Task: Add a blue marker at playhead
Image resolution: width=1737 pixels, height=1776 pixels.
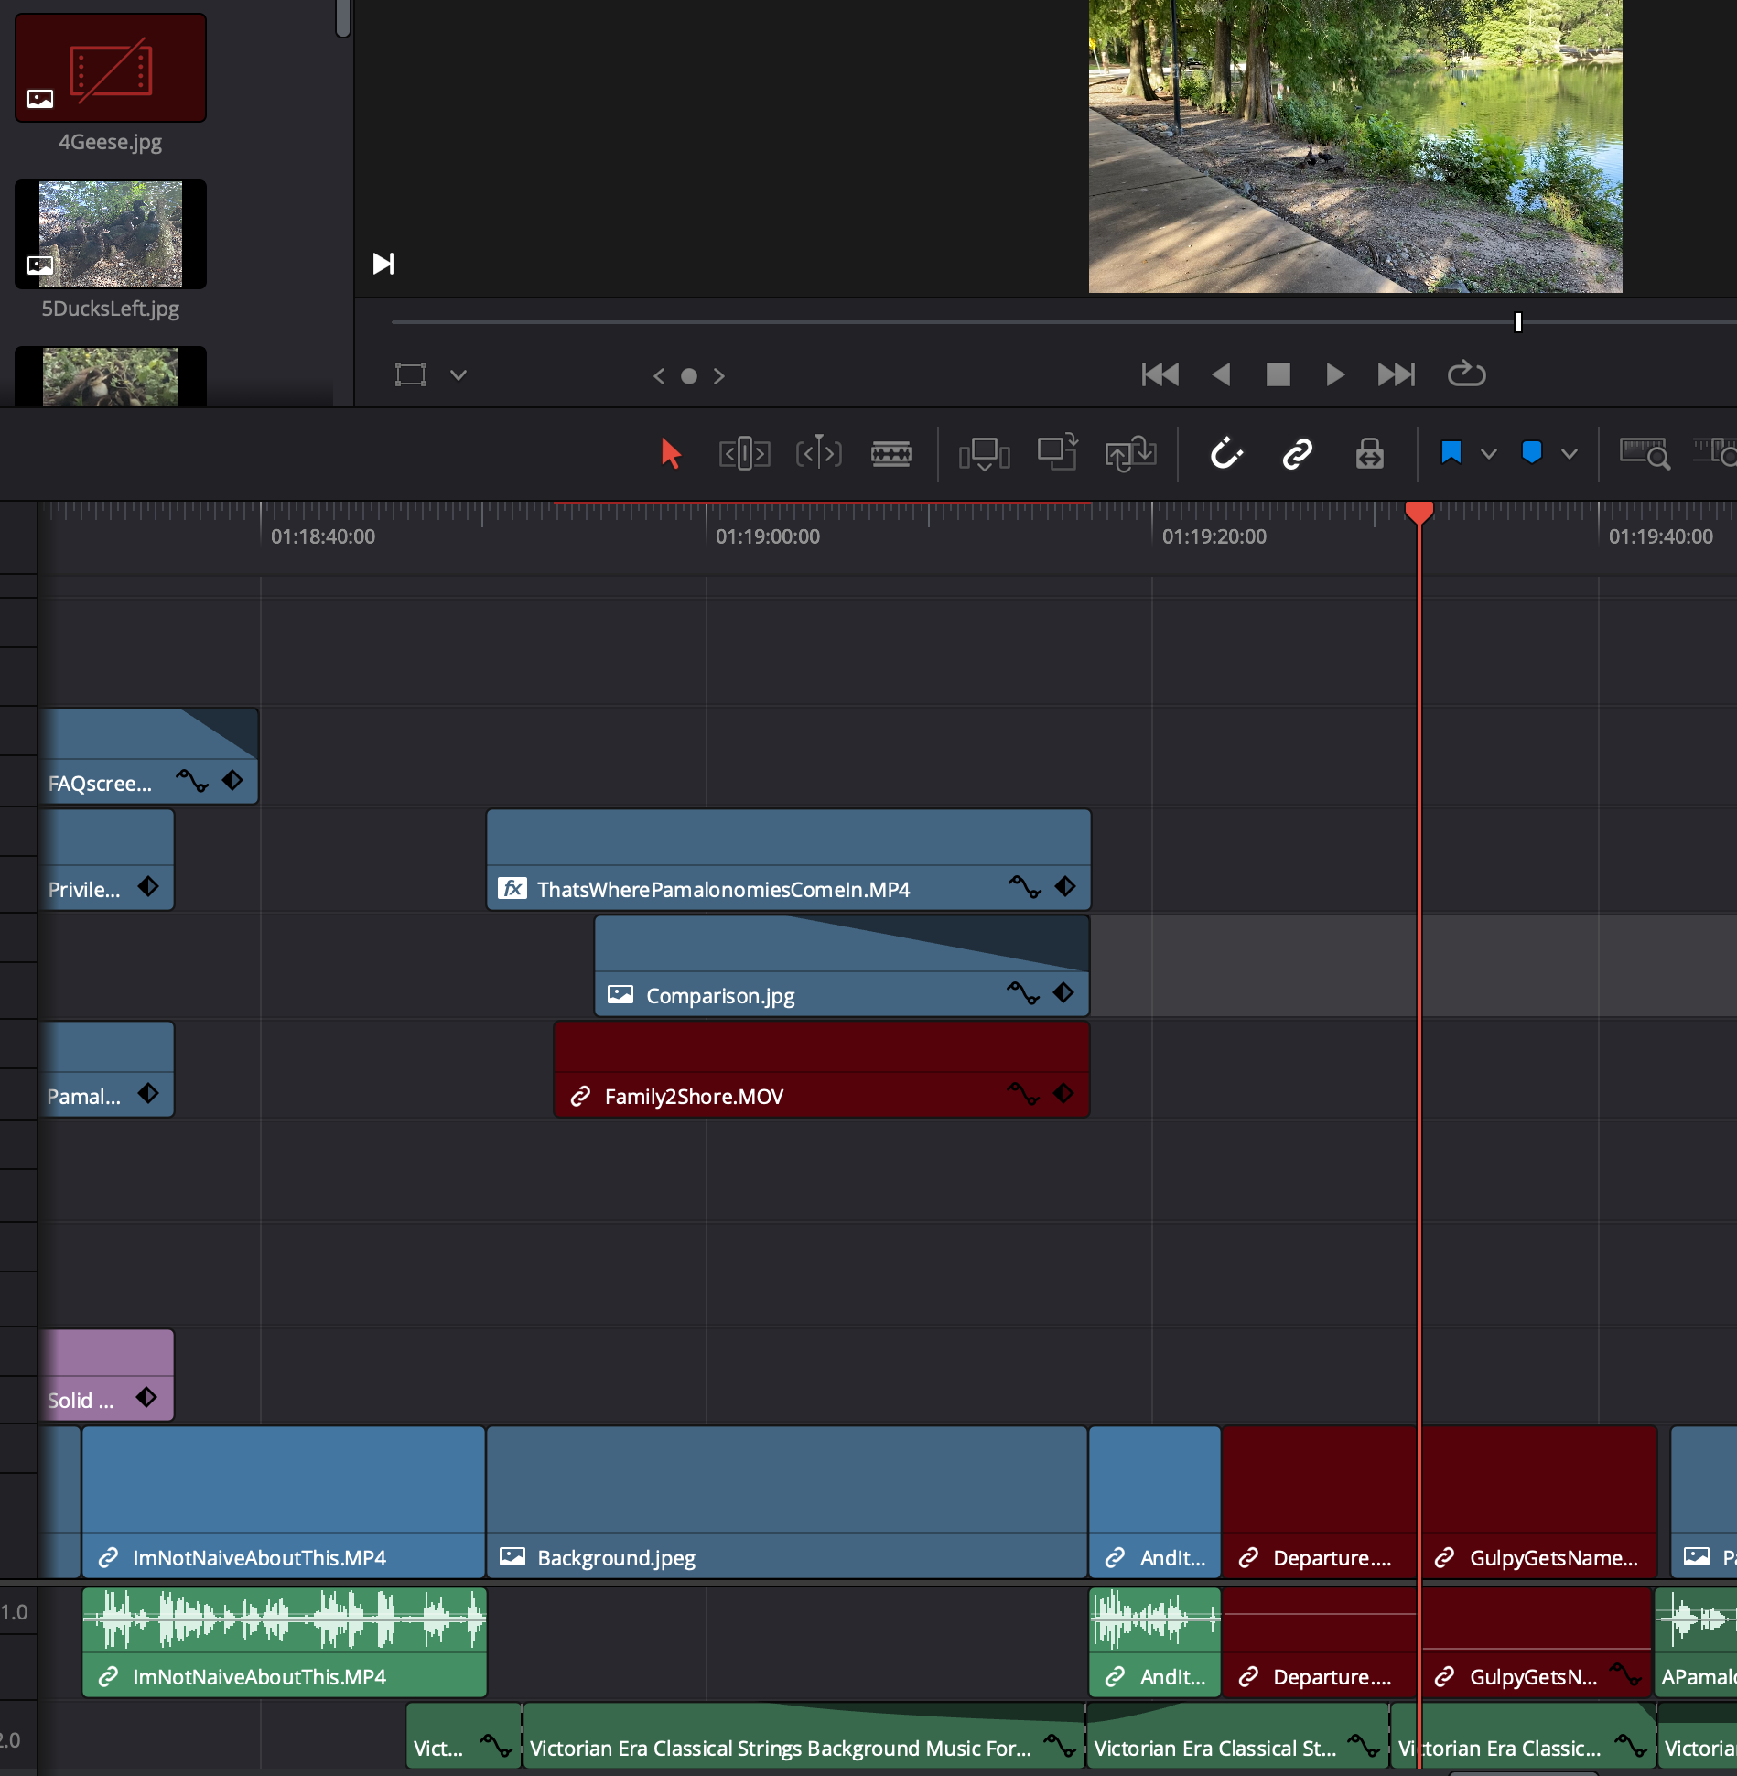Action: pos(1531,452)
